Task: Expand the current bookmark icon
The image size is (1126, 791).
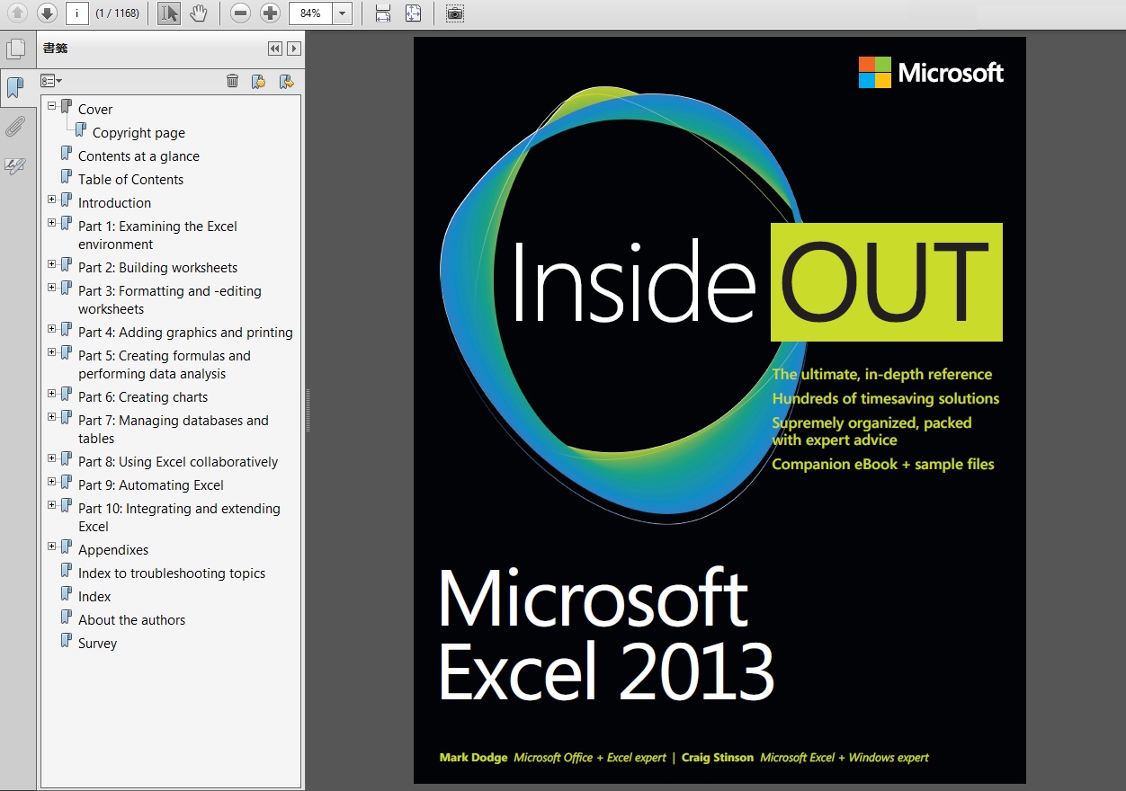Action: click(x=287, y=81)
